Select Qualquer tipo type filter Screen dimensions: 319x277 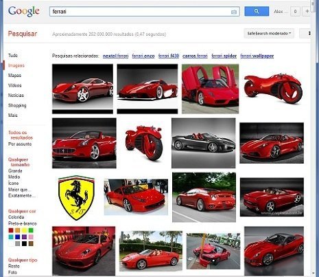pyautogui.click(x=23, y=260)
